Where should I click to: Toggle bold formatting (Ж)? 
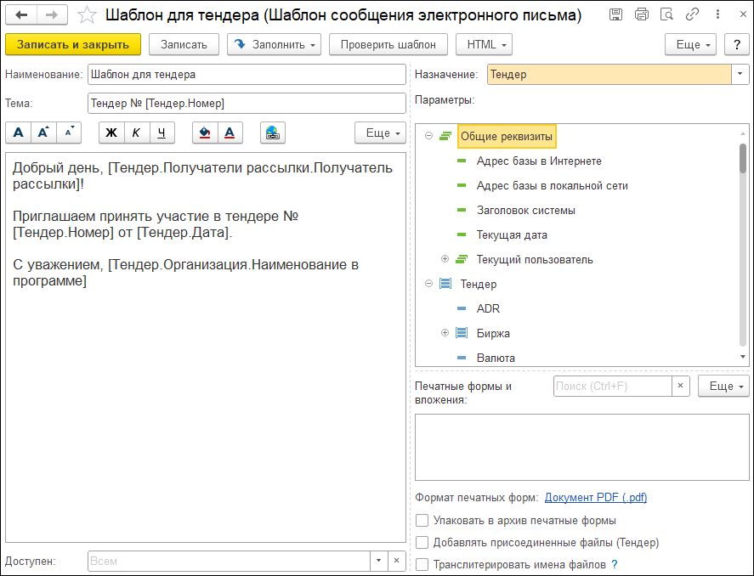[x=111, y=133]
